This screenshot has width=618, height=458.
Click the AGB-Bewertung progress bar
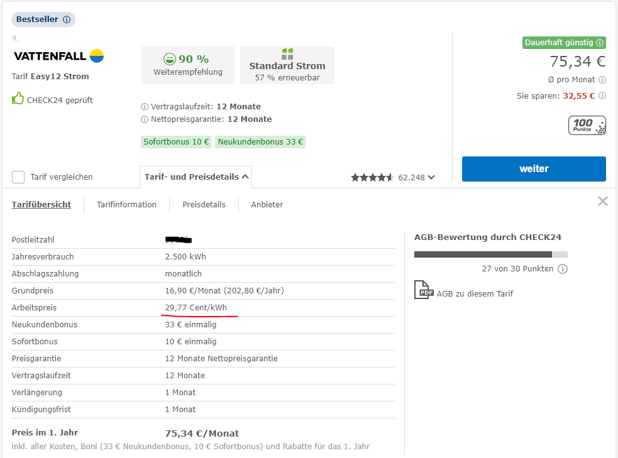(x=491, y=254)
